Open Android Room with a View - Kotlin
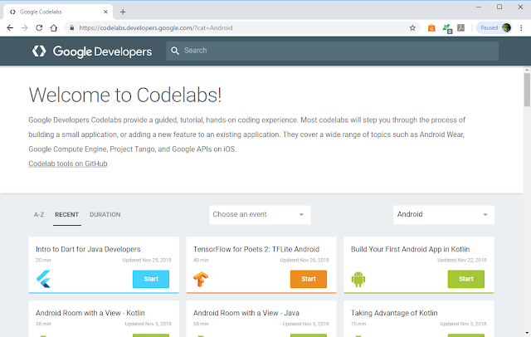This screenshot has width=531, height=337. (90, 313)
